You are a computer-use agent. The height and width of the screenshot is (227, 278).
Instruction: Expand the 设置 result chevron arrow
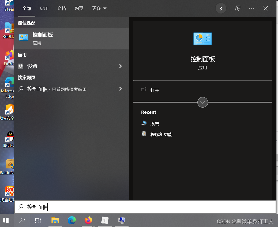pos(121,66)
